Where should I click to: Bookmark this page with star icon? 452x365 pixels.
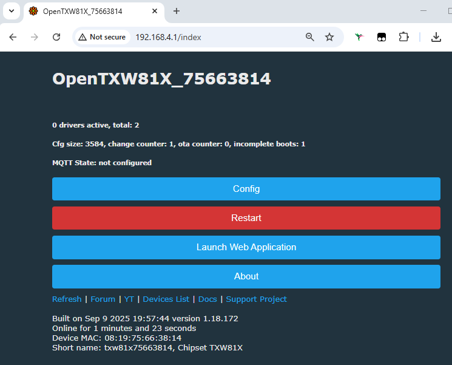[x=329, y=37]
